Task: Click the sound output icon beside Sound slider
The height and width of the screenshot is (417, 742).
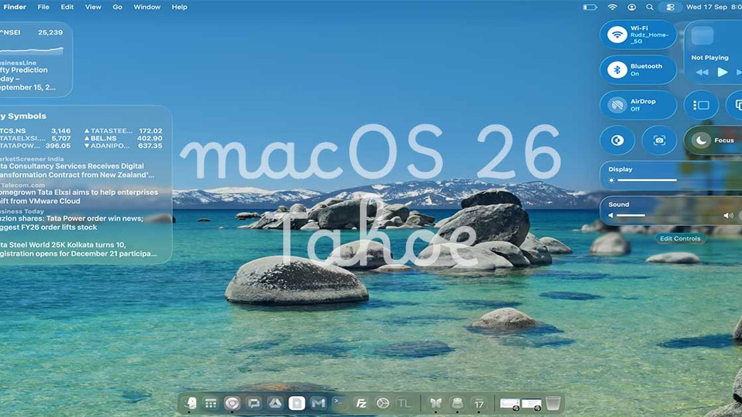Action: (x=728, y=216)
